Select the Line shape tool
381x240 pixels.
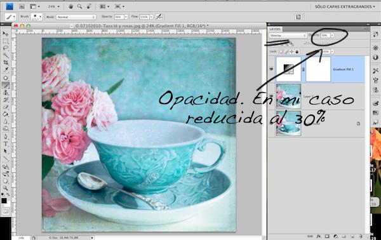[x=5, y=159]
